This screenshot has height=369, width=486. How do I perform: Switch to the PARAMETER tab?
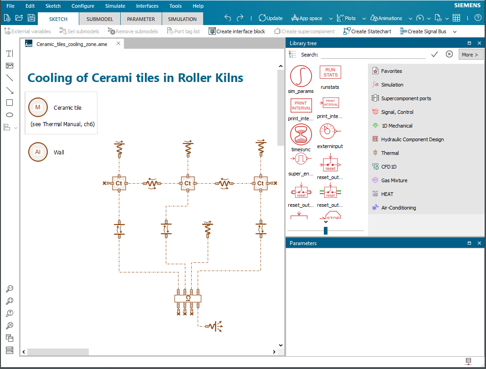[141, 19]
